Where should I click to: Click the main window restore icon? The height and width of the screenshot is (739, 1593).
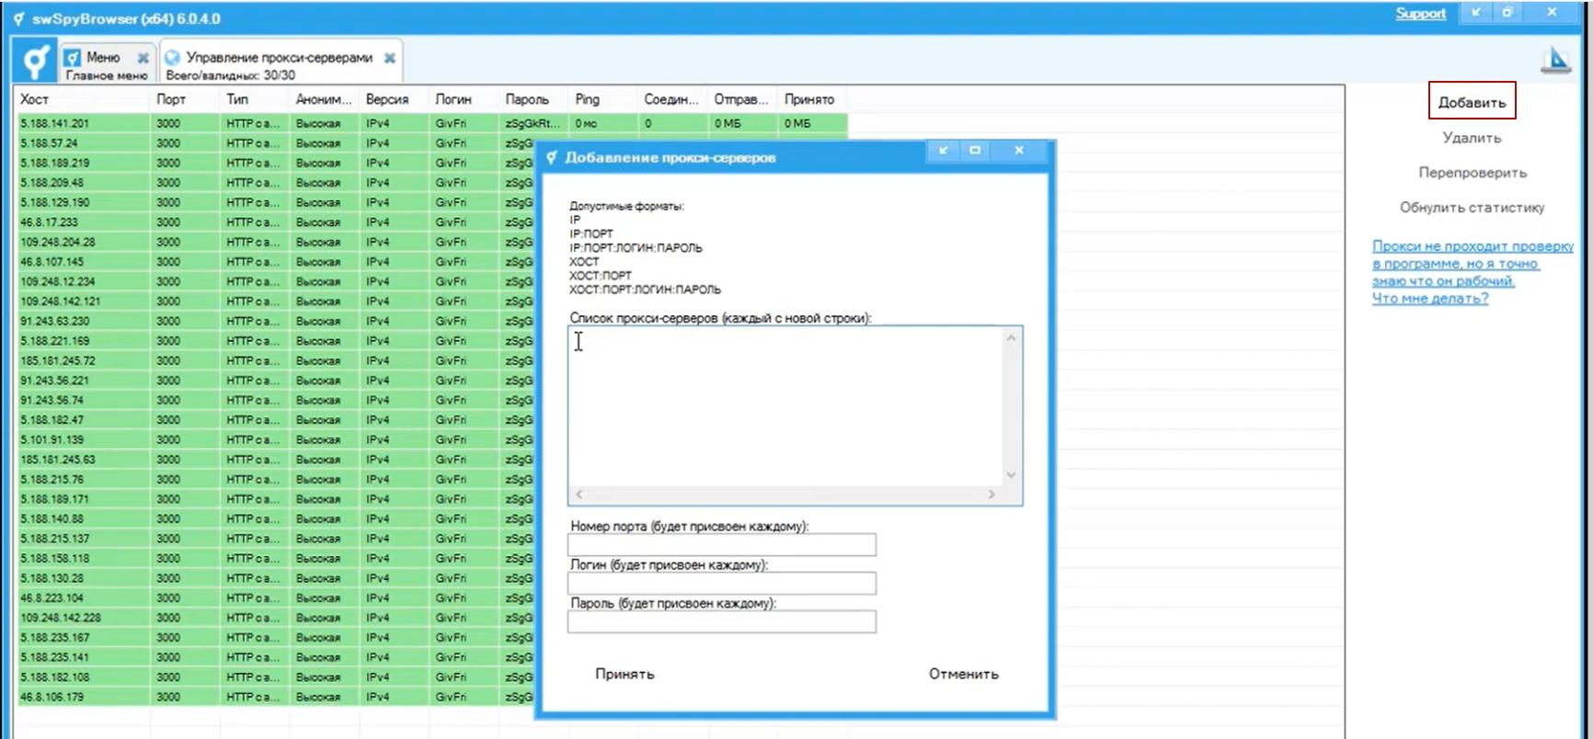(1507, 12)
